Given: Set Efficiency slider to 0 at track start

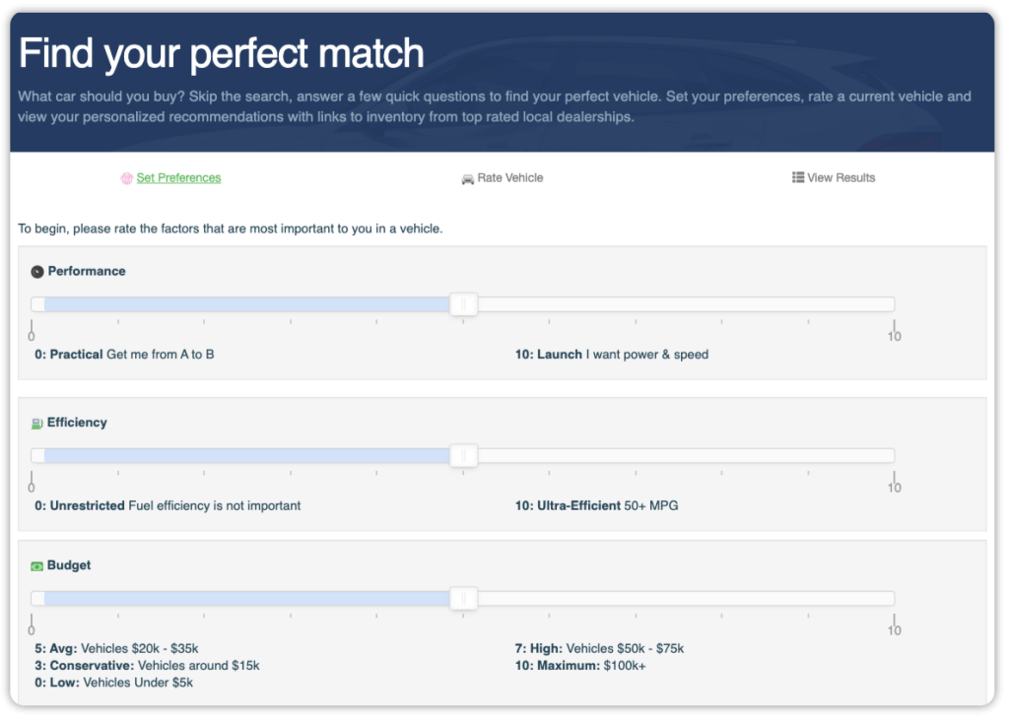Looking at the screenshot, I should click(33, 456).
